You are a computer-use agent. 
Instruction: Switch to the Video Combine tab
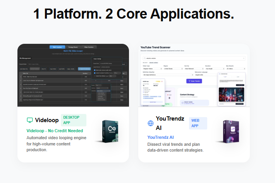89,47
